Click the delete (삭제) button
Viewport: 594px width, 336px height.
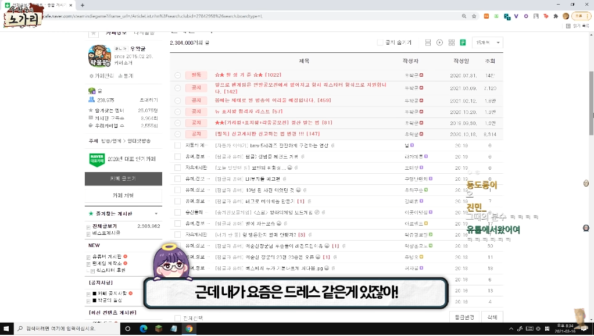pos(492,317)
